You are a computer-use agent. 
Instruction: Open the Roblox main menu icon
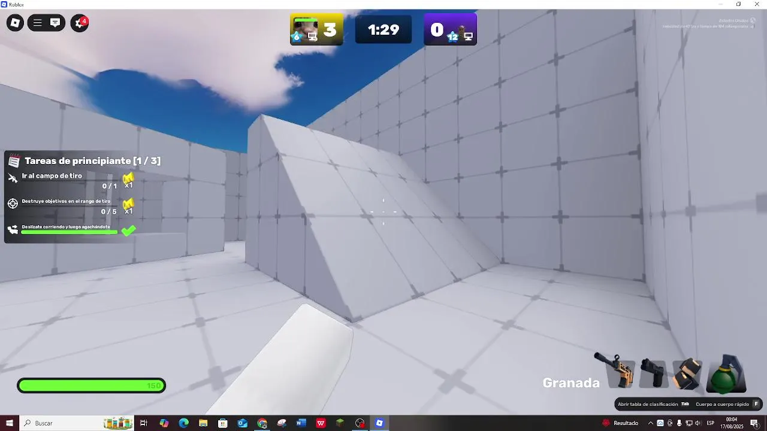click(16, 23)
